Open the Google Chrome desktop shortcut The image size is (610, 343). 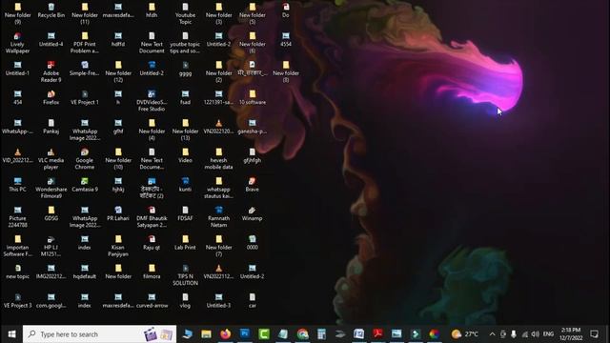pyautogui.click(x=85, y=159)
